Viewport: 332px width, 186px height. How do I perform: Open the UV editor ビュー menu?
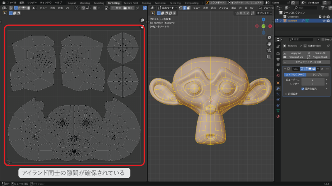coord(43,8)
